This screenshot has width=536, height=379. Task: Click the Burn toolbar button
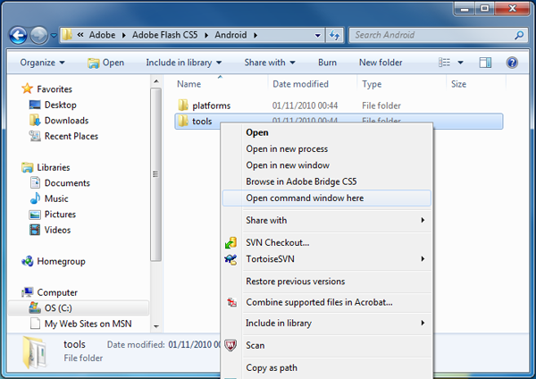coord(327,63)
